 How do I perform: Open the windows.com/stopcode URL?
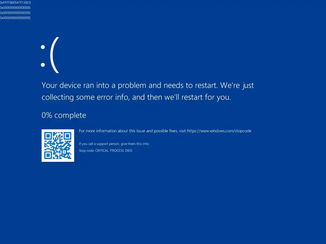point(219,131)
